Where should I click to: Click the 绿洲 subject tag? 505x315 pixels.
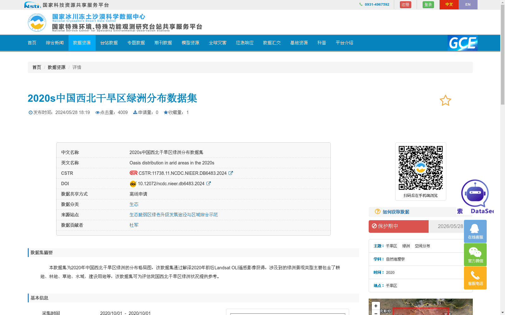pos(406,246)
